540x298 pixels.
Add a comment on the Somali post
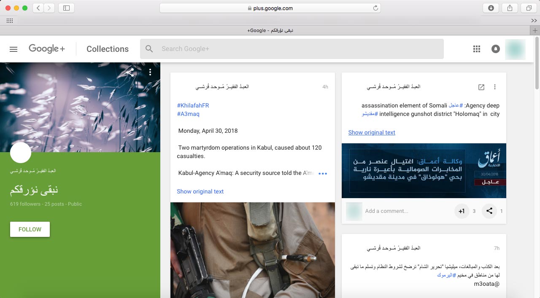(405, 211)
